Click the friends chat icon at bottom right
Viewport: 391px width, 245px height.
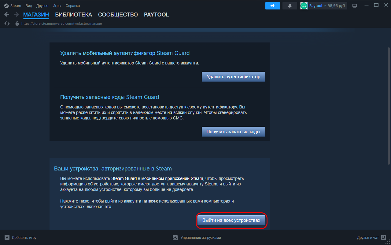pyautogui.click(x=384, y=237)
